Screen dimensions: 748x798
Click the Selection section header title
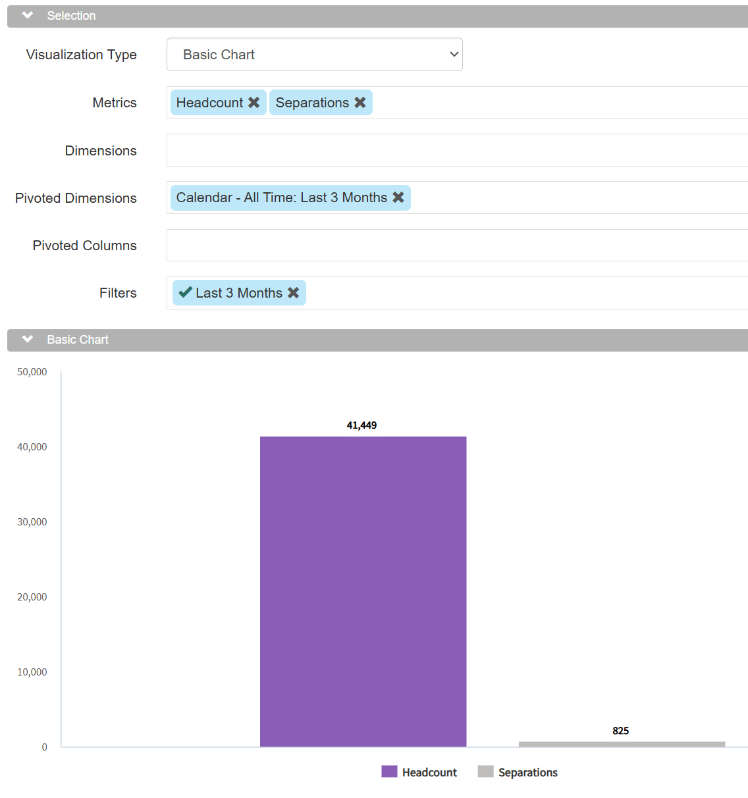click(x=71, y=16)
